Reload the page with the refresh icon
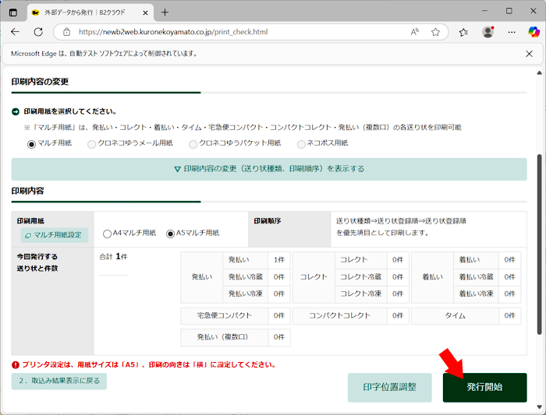This screenshot has width=546, height=415. coord(38,32)
